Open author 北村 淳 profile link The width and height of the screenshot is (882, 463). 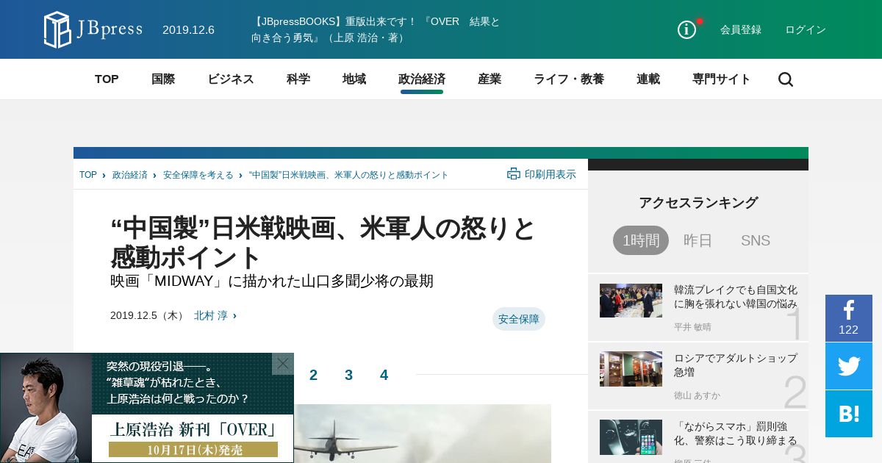pos(211,315)
